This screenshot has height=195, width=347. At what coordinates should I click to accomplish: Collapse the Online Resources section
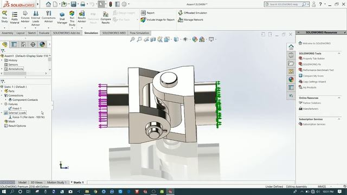[339, 97]
